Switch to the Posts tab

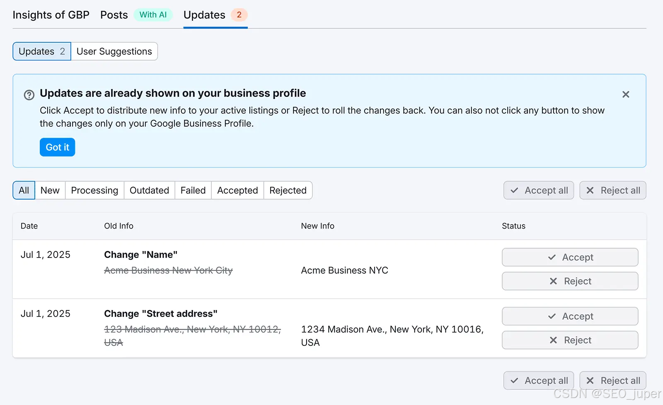tap(114, 15)
